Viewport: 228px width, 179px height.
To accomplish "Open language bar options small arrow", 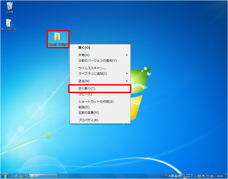I will tap(192, 177).
